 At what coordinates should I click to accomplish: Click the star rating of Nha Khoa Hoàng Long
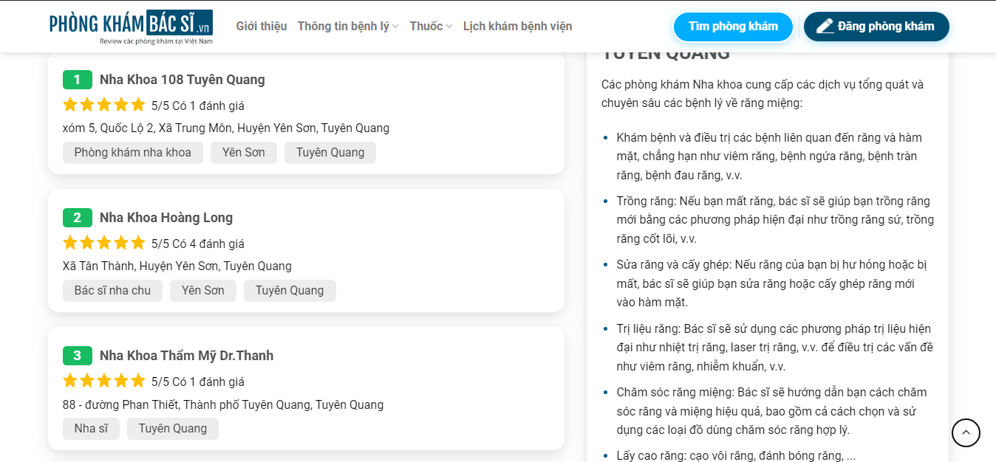pyautogui.click(x=104, y=243)
